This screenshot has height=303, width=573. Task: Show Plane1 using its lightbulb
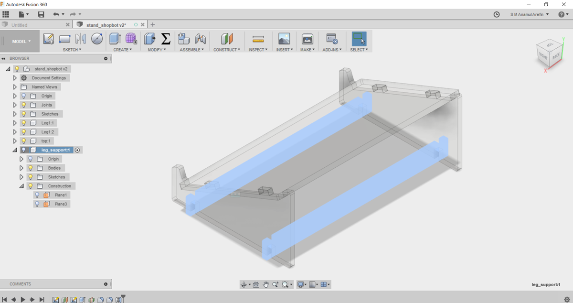pos(37,195)
